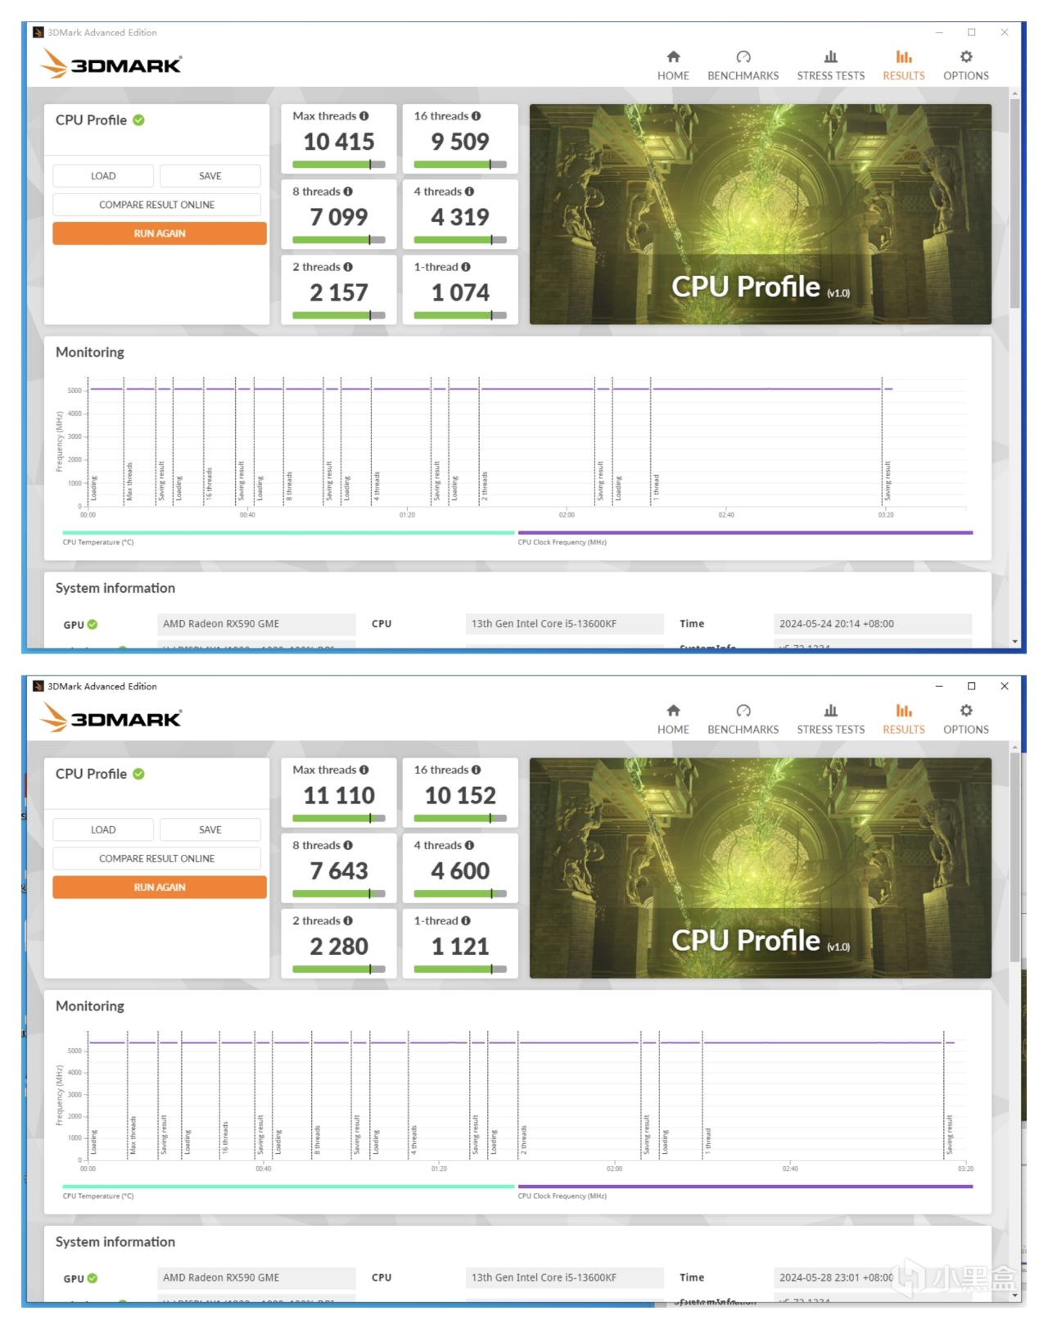Click the 1-thread info icon beside score 1 121

coord(466,920)
